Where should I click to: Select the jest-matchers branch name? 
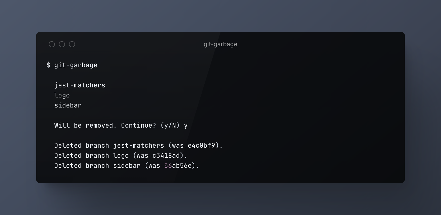click(x=80, y=85)
